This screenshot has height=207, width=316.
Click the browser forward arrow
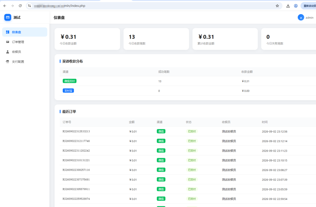[12, 6]
